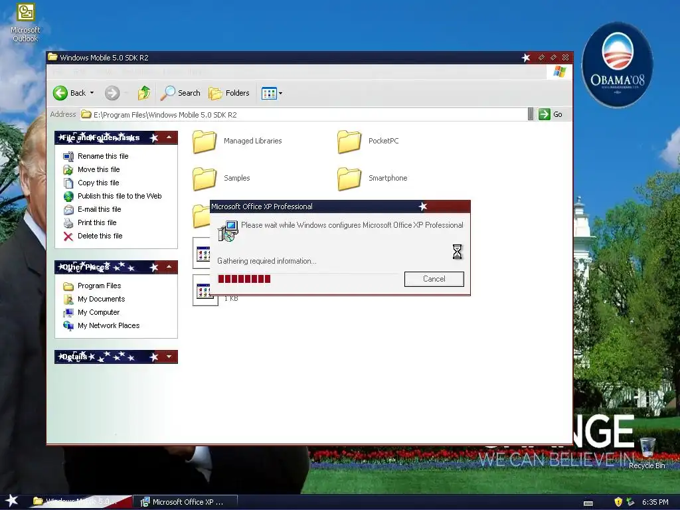The width and height of the screenshot is (680, 510).
Task: Select the upper file icon behind dialog
Action: (202, 253)
